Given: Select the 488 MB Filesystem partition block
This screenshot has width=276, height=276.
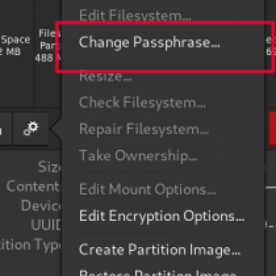Looking at the screenshot, I should coord(48,54).
